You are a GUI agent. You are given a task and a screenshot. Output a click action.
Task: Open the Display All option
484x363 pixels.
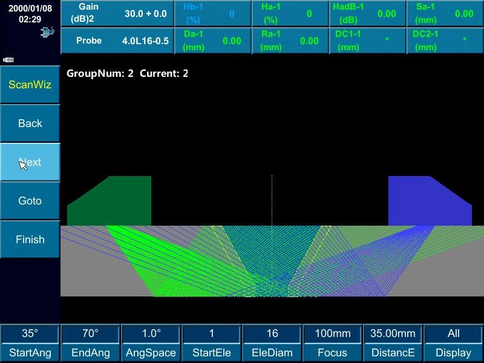coord(453,342)
